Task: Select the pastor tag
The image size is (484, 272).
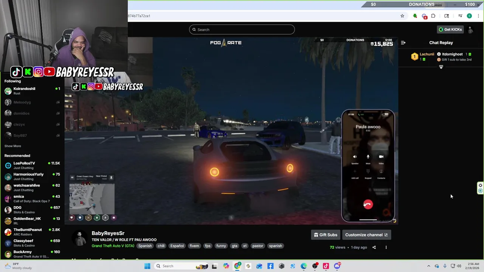Action: coord(258,246)
